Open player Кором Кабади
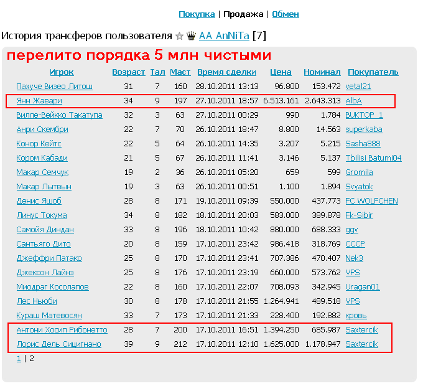This screenshot has width=423, height=386. pos(42,158)
